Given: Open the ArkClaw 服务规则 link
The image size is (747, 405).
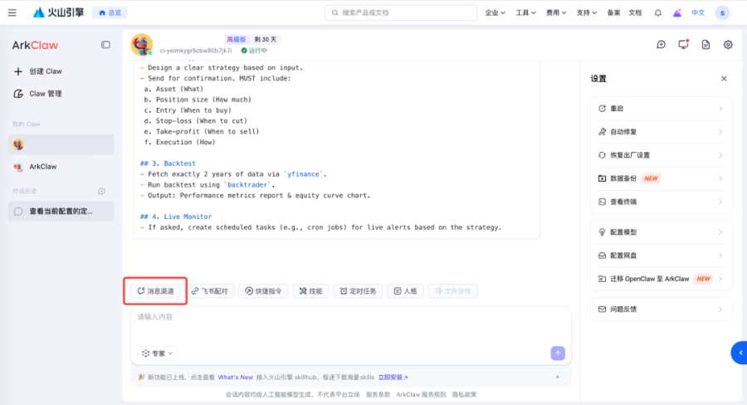Looking at the screenshot, I should point(421,394).
